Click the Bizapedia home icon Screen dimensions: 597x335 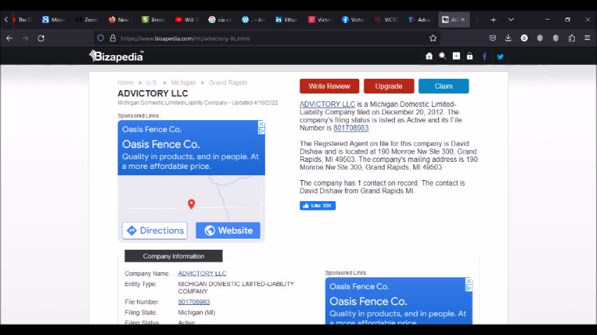429,57
